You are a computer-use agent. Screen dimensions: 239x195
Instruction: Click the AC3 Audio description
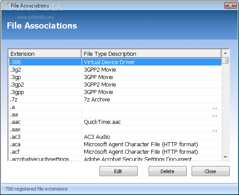coord(97,137)
